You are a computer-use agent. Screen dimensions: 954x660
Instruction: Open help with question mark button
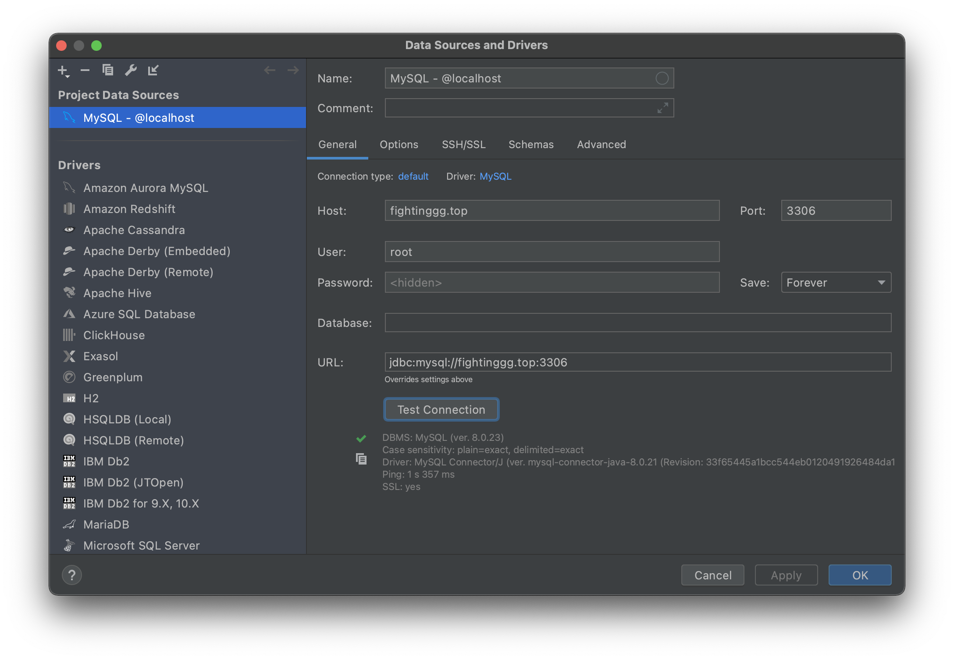[72, 575]
